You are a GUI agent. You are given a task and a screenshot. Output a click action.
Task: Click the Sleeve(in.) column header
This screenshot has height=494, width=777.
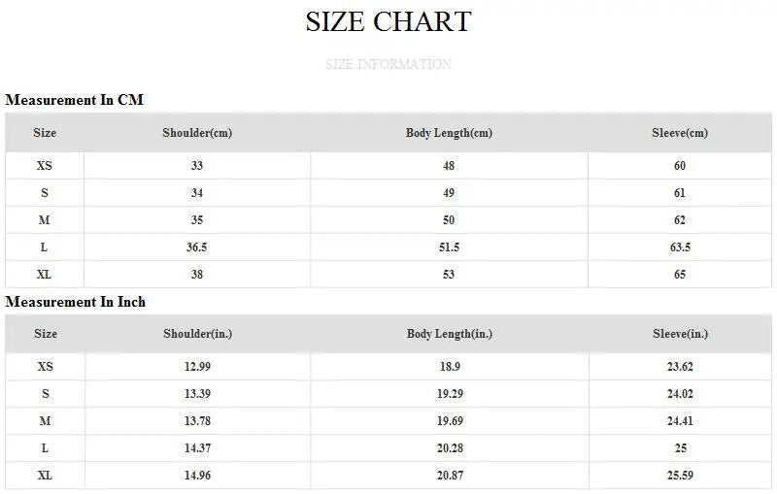(x=680, y=334)
